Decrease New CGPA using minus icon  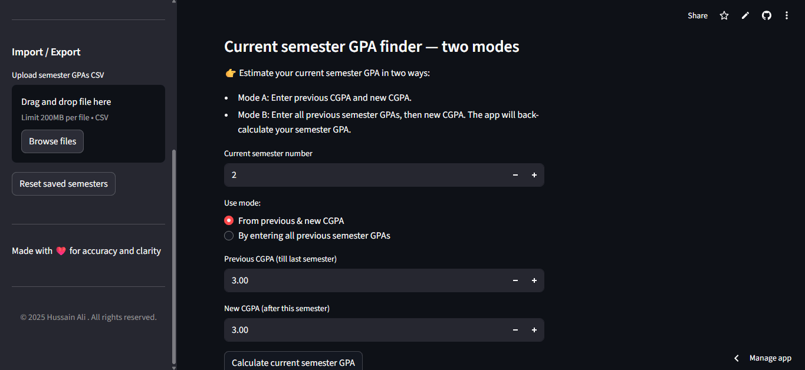point(515,330)
